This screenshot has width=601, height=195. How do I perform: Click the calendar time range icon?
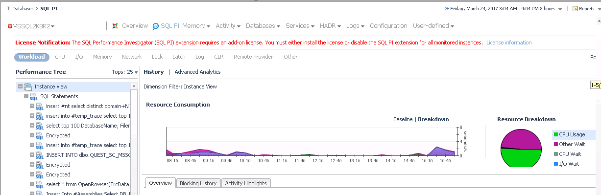[x=447, y=8]
